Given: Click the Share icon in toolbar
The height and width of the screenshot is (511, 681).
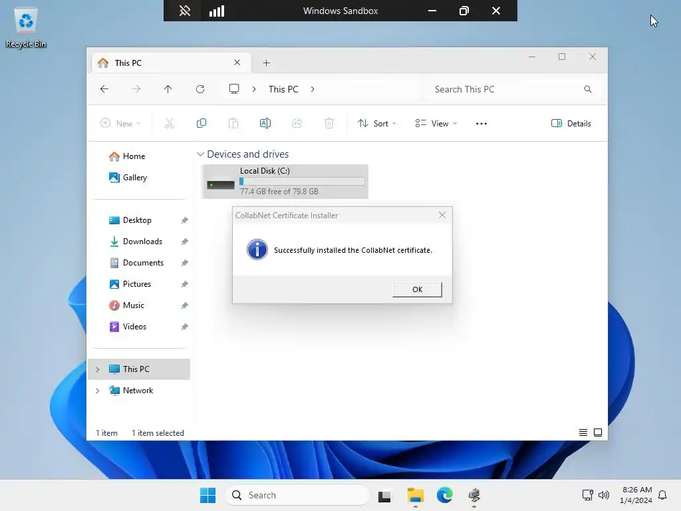Looking at the screenshot, I should pos(297,123).
